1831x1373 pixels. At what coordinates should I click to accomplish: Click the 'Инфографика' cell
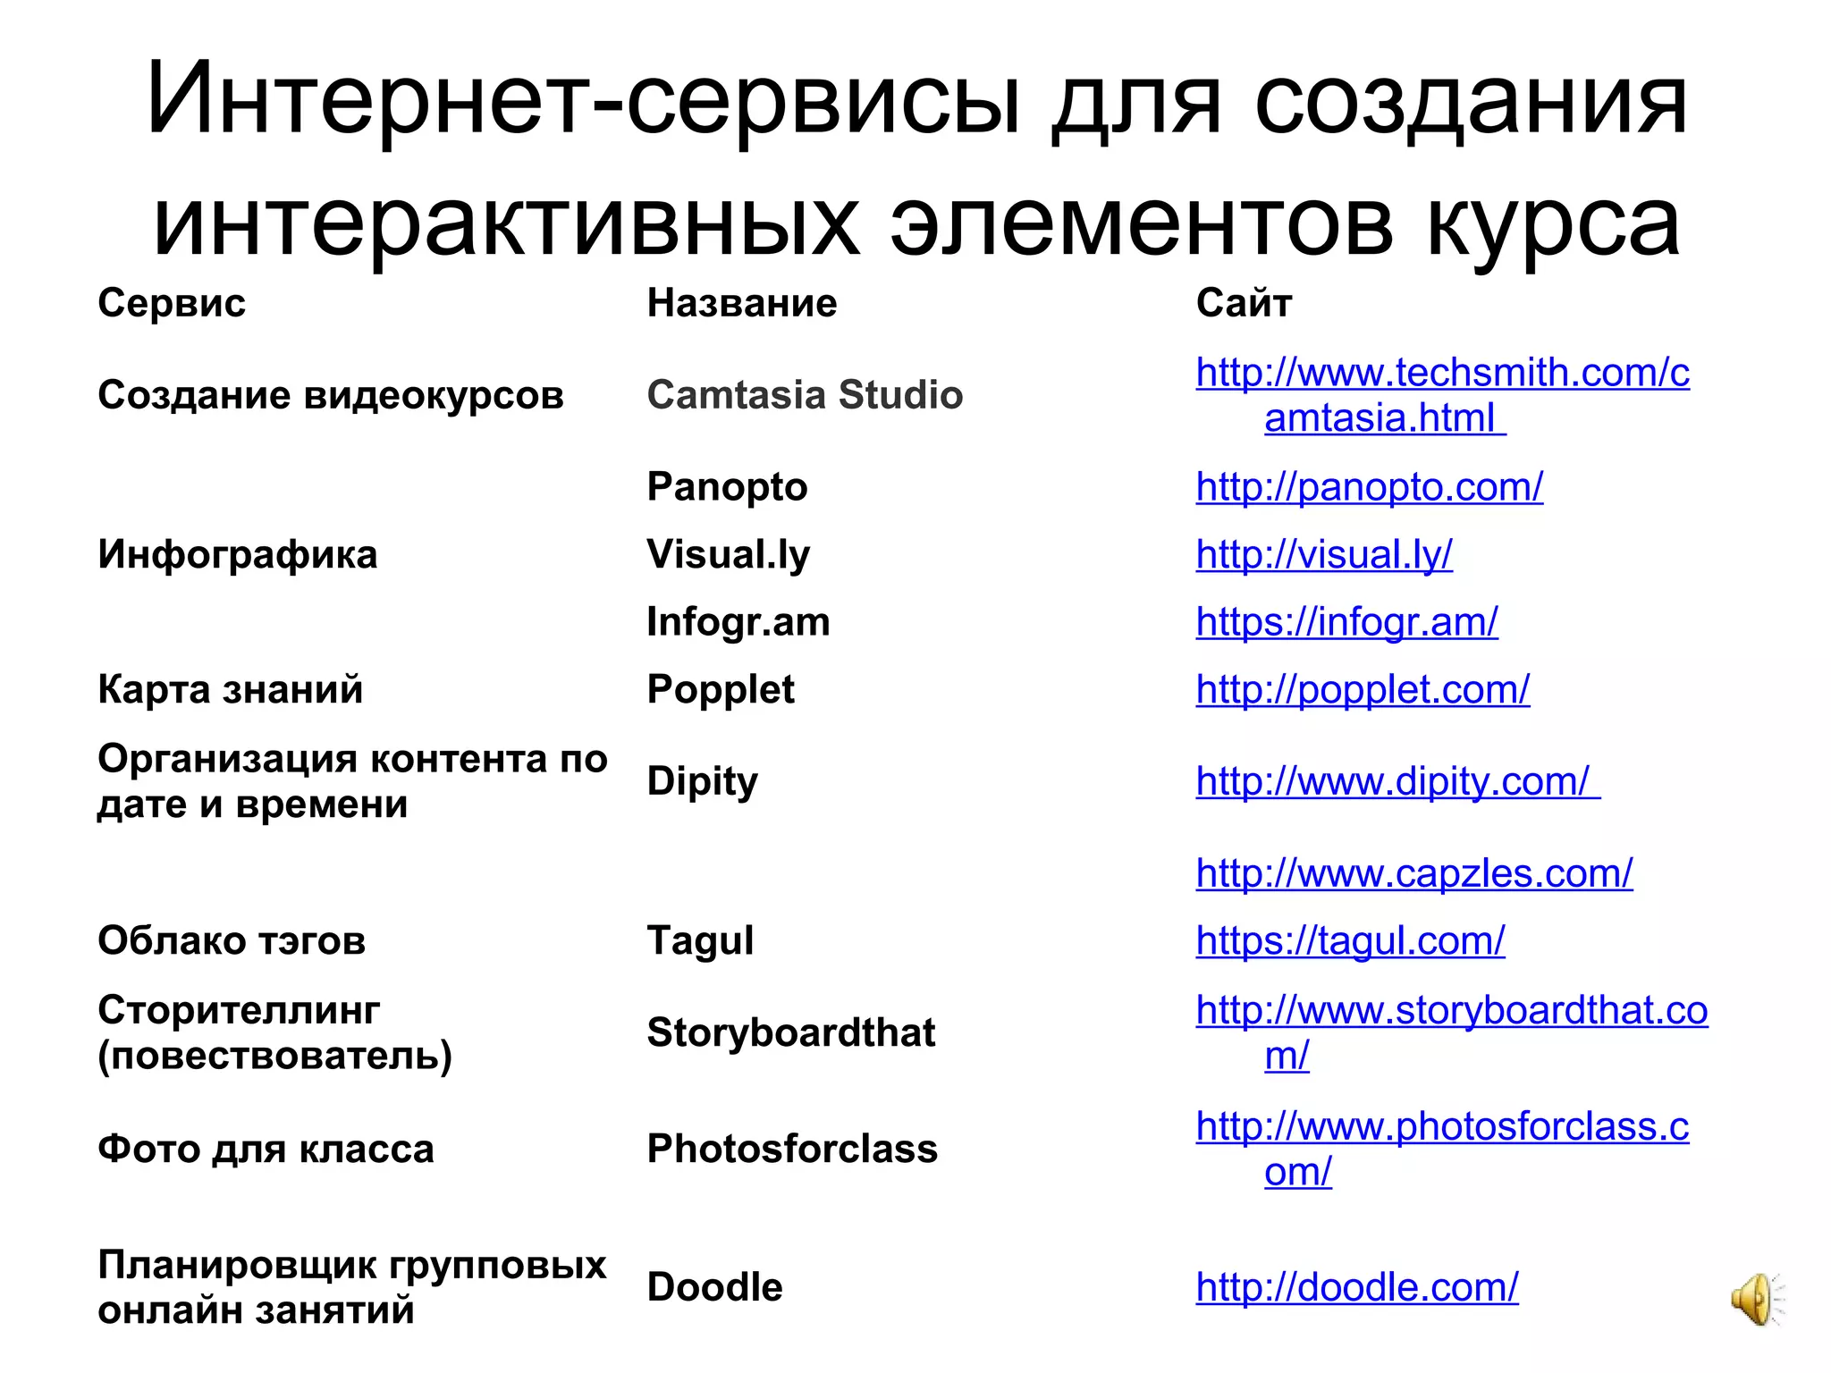pyautogui.click(x=237, y=555)
